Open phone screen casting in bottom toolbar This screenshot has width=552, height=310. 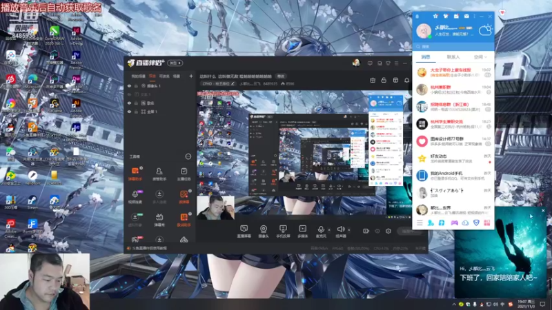(283, 231)
